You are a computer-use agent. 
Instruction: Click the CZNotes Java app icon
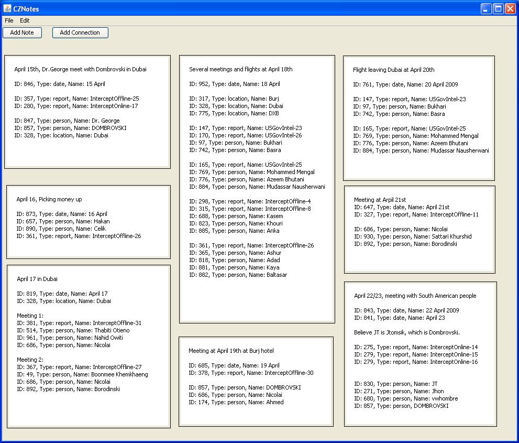(x=7, y=8)
